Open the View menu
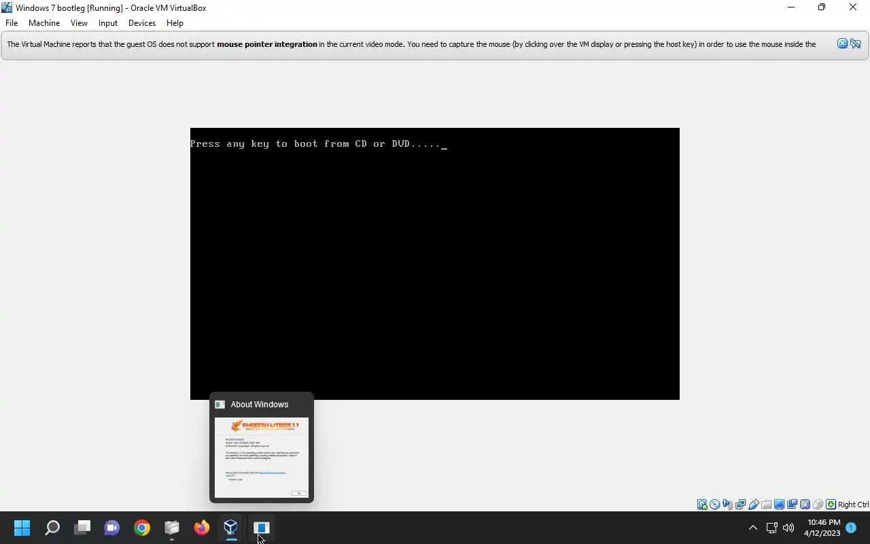This screenshot has height=544, width=870. coord(79,23)
